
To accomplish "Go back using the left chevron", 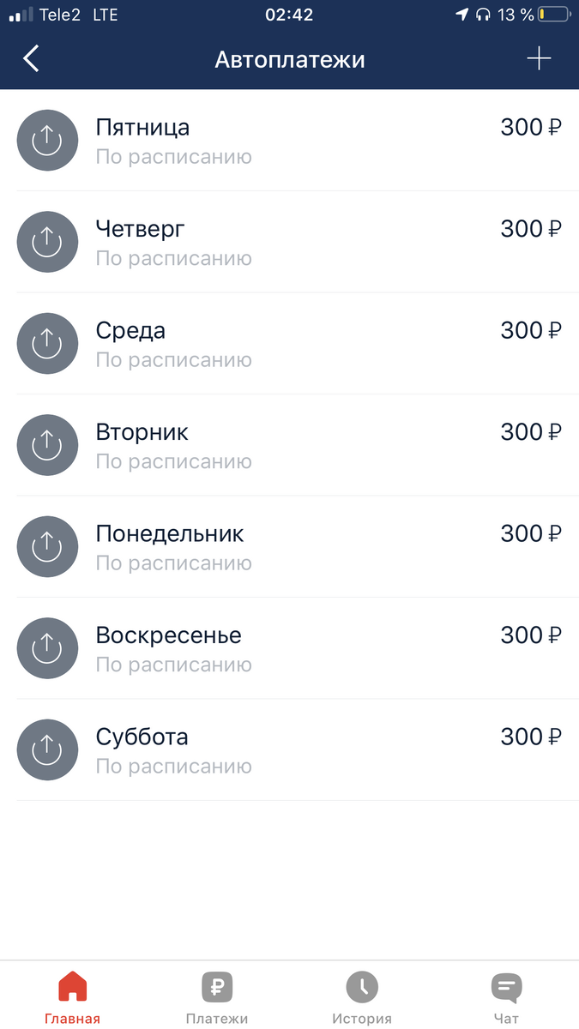I will (30, 58).
